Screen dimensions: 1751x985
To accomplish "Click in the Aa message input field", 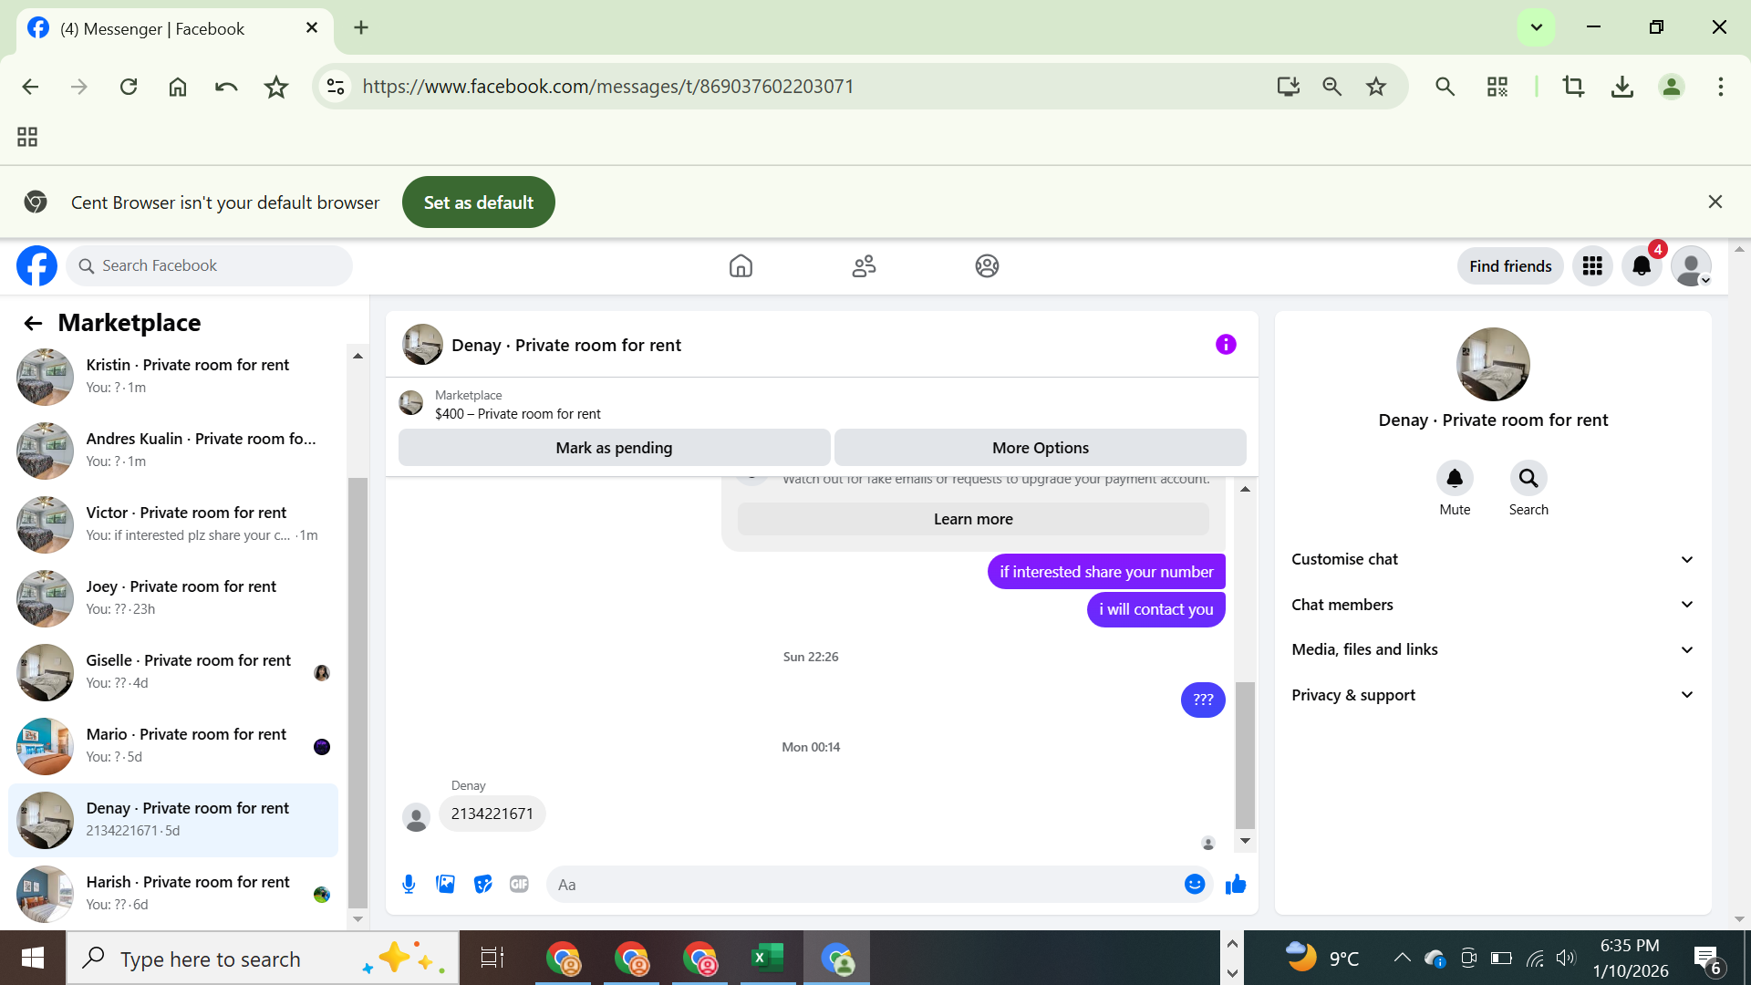I will click(x=866, y=885).
